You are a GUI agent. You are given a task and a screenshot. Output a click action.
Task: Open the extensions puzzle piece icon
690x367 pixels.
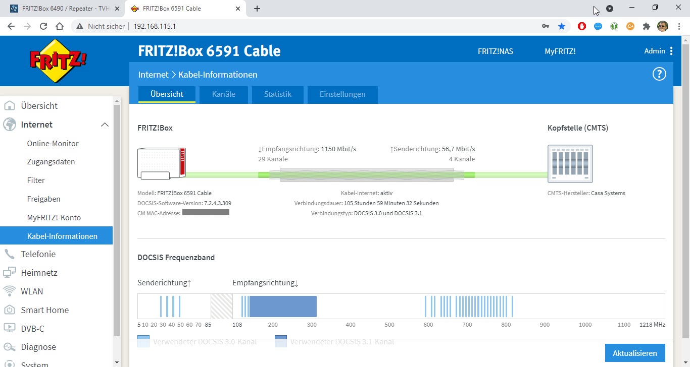[647, 26]
